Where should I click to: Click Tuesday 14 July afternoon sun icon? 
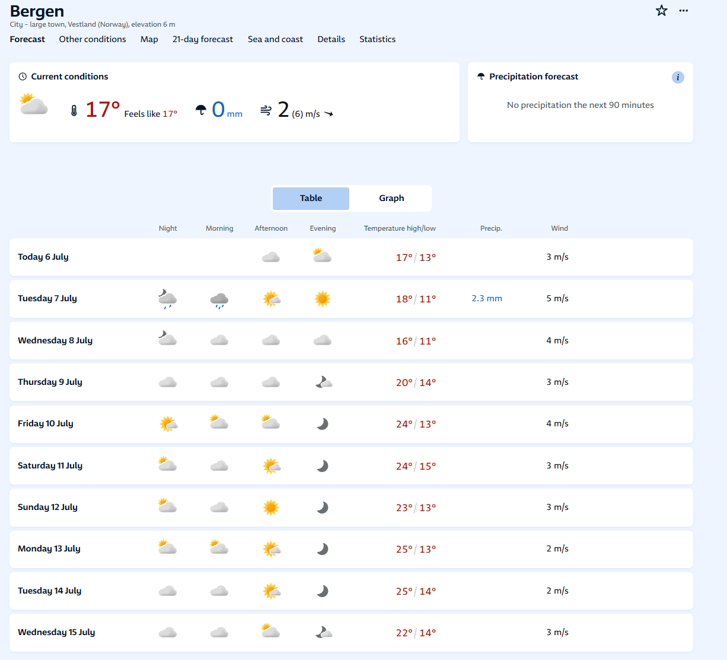272,591
